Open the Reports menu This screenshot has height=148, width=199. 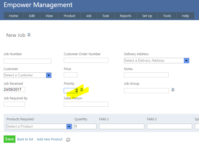coord(126,16)
